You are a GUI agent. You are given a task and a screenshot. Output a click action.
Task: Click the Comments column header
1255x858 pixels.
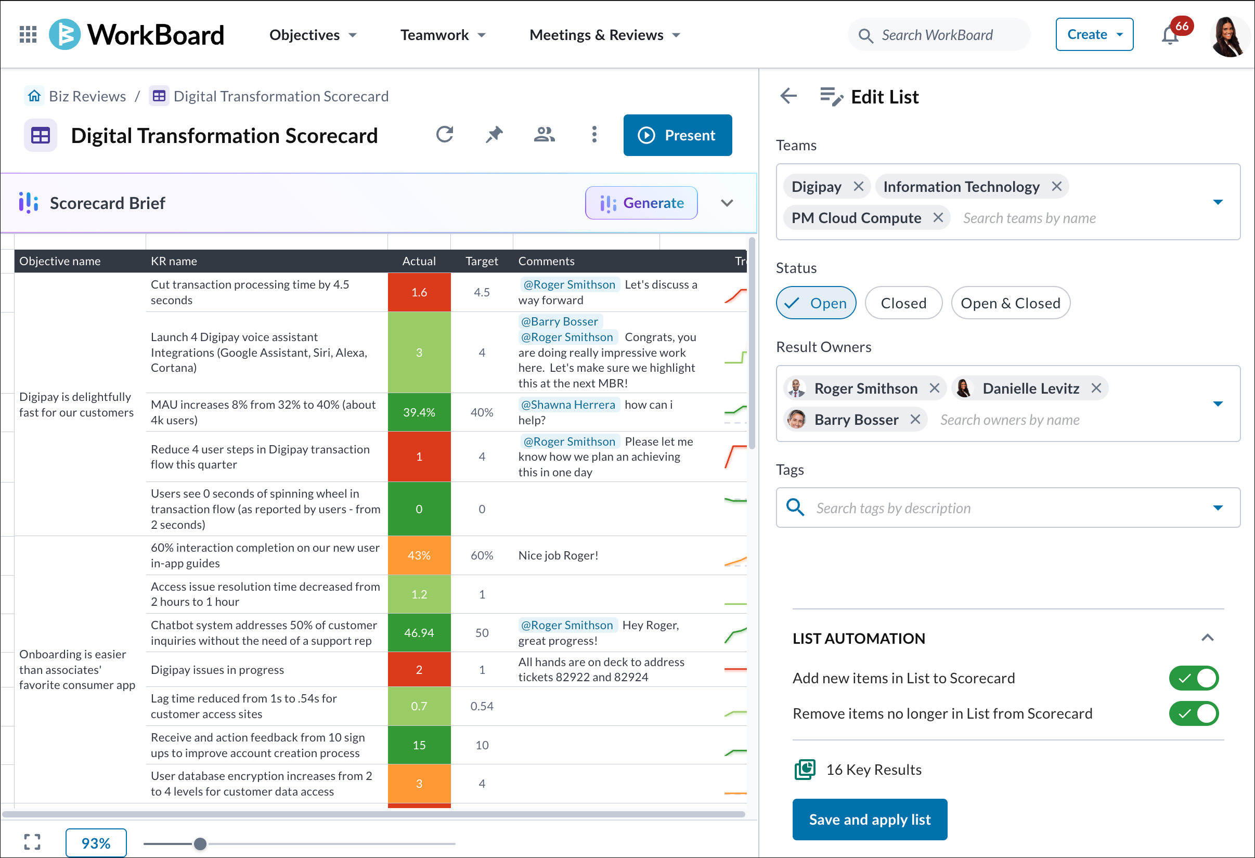point(546,261)
